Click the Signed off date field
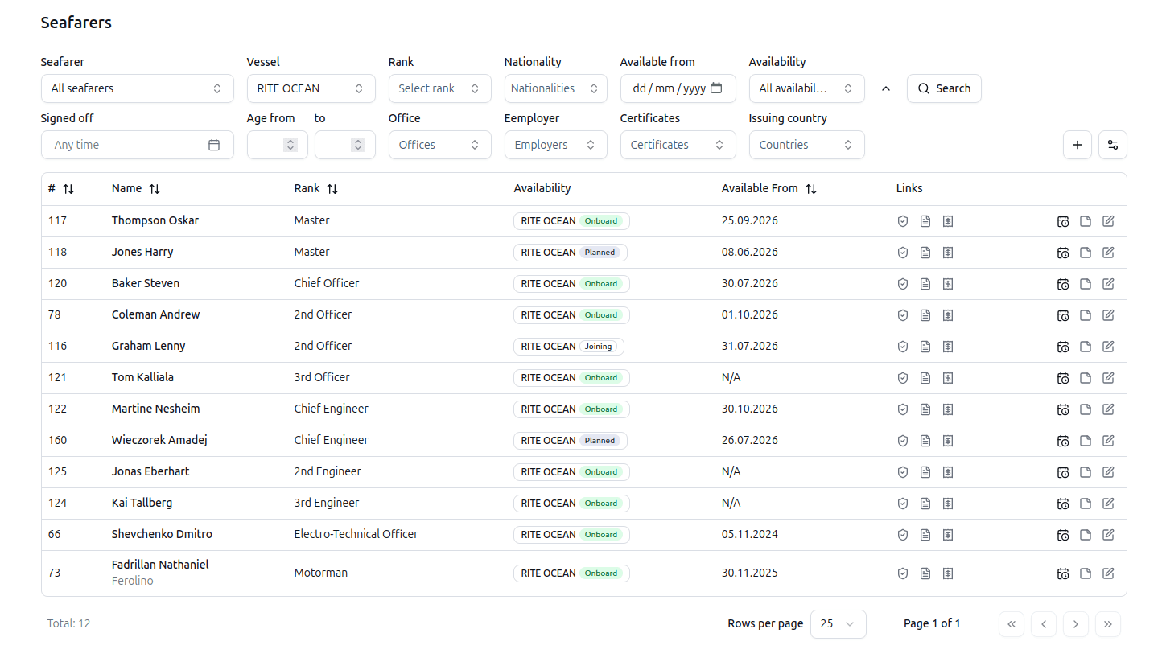 tap(138, 145)
